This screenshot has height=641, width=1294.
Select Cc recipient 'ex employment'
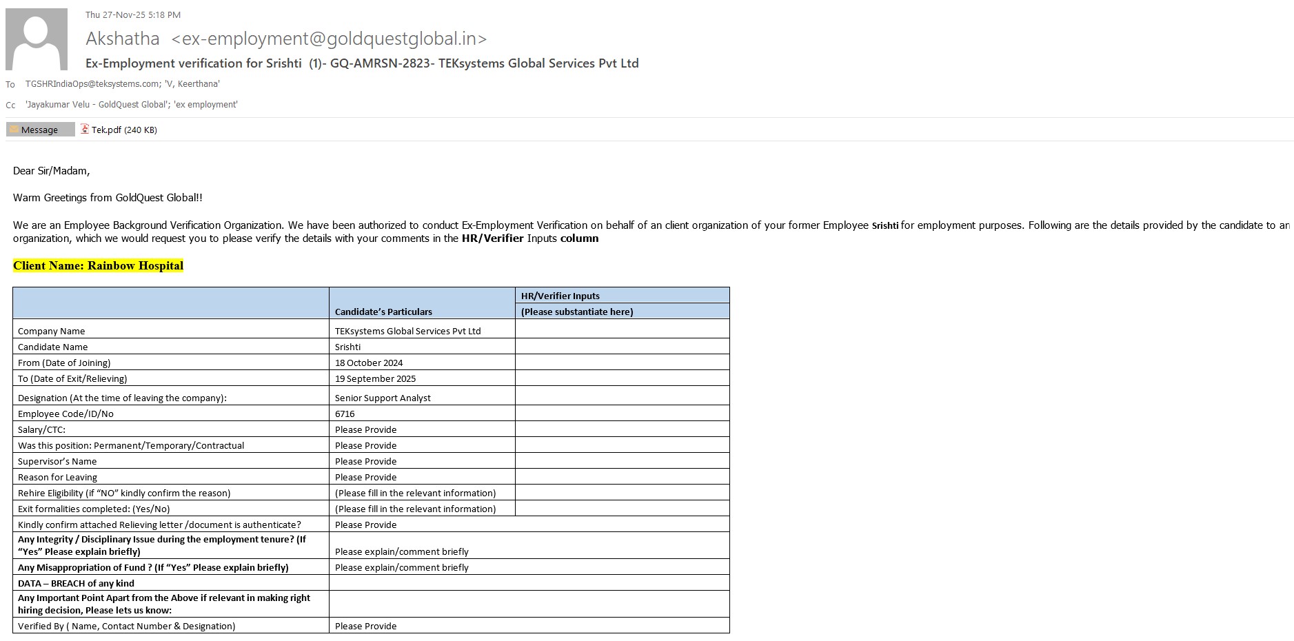205,105
